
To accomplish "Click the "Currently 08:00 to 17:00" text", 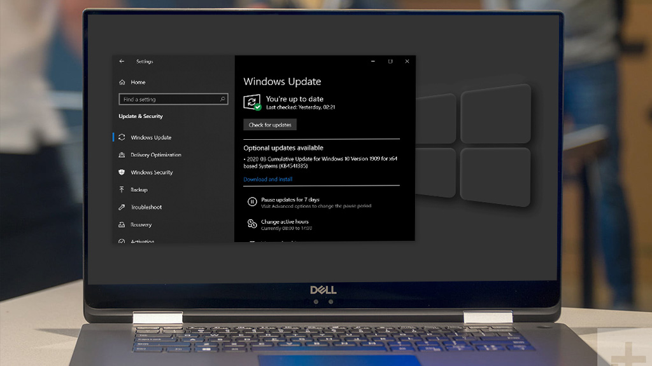I will coord(287,228).
